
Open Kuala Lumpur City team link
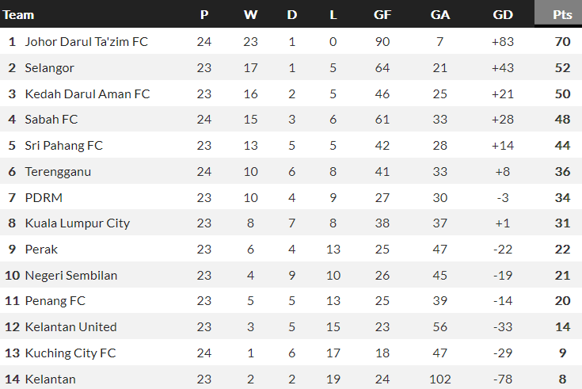(x=77, y=223)
